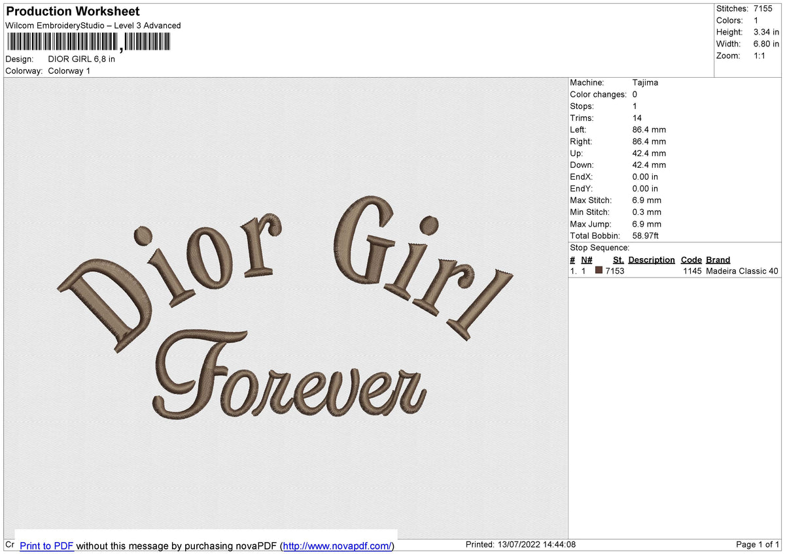The height and width of the screenshot is (554, 785).
Task: Click the 'Print to PDF' link
Action: tap(46, 546)
